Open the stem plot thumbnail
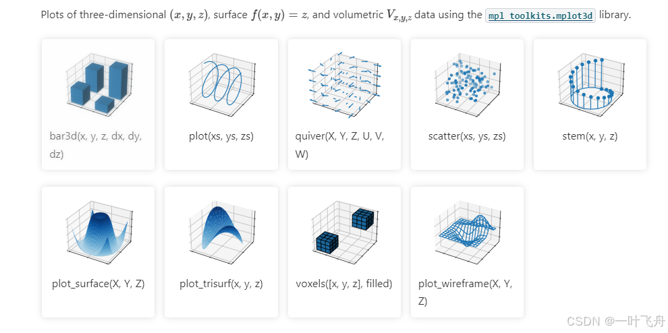Screen dimensions: 668x333 pyautogui.click(x=590, y=85)
